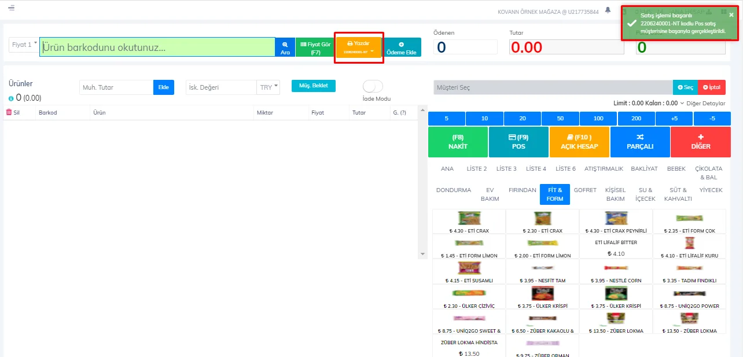
Task: Click Fiyat Gör (F7) price check
Action: [x=315, y=47]
